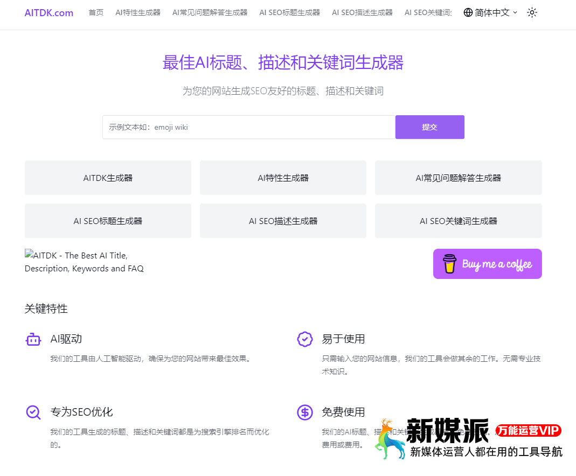Open the 首页 nav item
576x476 pixels.
96,12
